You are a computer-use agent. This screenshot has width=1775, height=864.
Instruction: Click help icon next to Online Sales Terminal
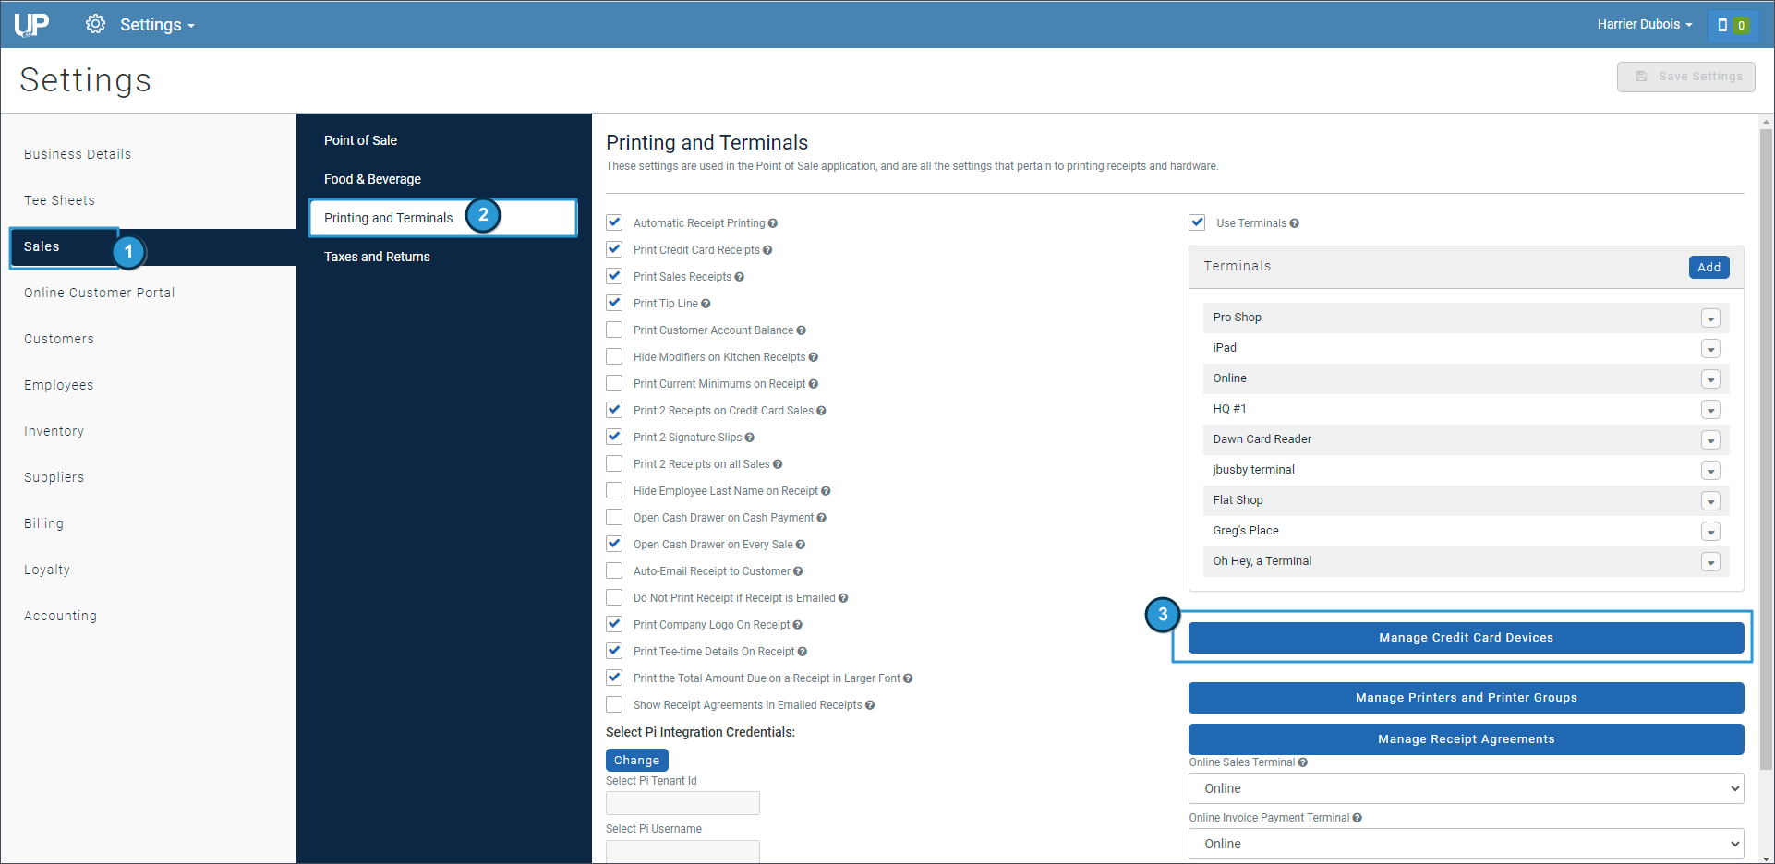point(1303,762)
